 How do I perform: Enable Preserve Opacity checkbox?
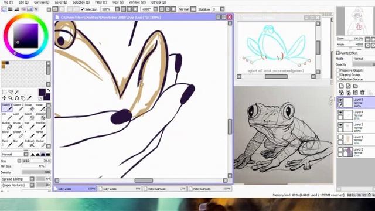point(338,70)
